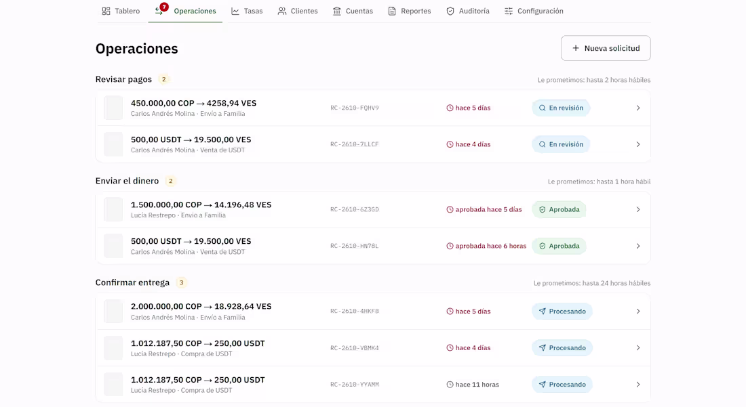Click the Reportes document icon
746x407 pixels.
[x=392, y=11]
